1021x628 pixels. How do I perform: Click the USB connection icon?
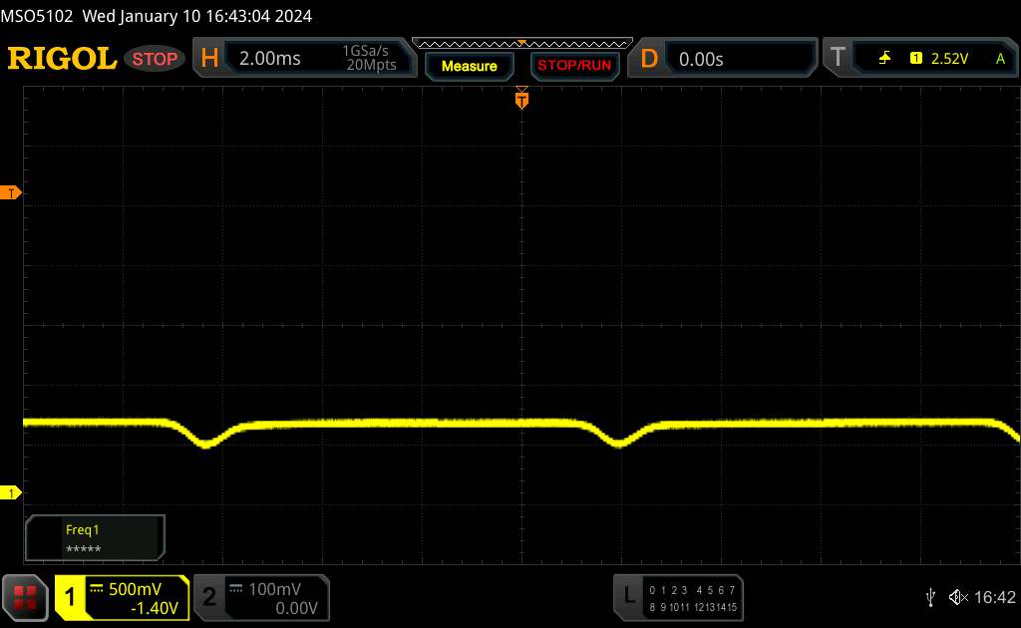[930, 597]
